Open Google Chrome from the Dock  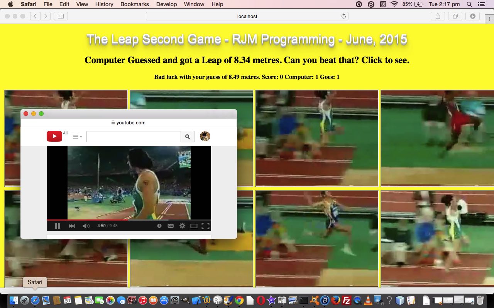pyautogui.click(x=239, y=300)
